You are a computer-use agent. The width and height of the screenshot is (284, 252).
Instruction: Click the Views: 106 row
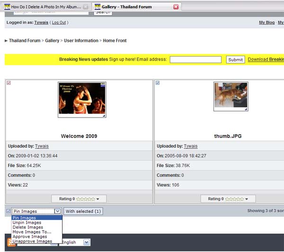pos(219,185)
